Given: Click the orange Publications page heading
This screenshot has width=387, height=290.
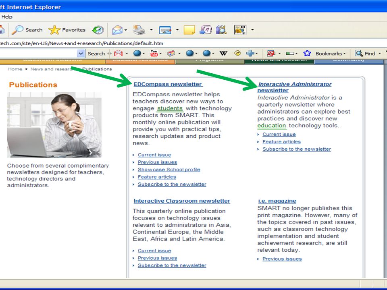Looking at the screenshot, I should click(x=33, y=85).
